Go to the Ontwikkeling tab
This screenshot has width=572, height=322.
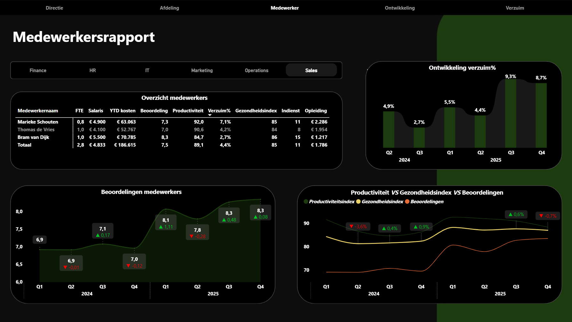pyautogui.click(x=399, y=8)
